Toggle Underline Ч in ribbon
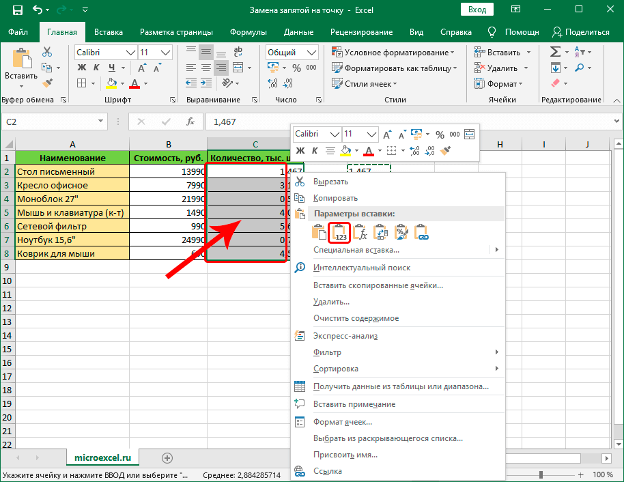The image size is (624, 482). (112, 68)
